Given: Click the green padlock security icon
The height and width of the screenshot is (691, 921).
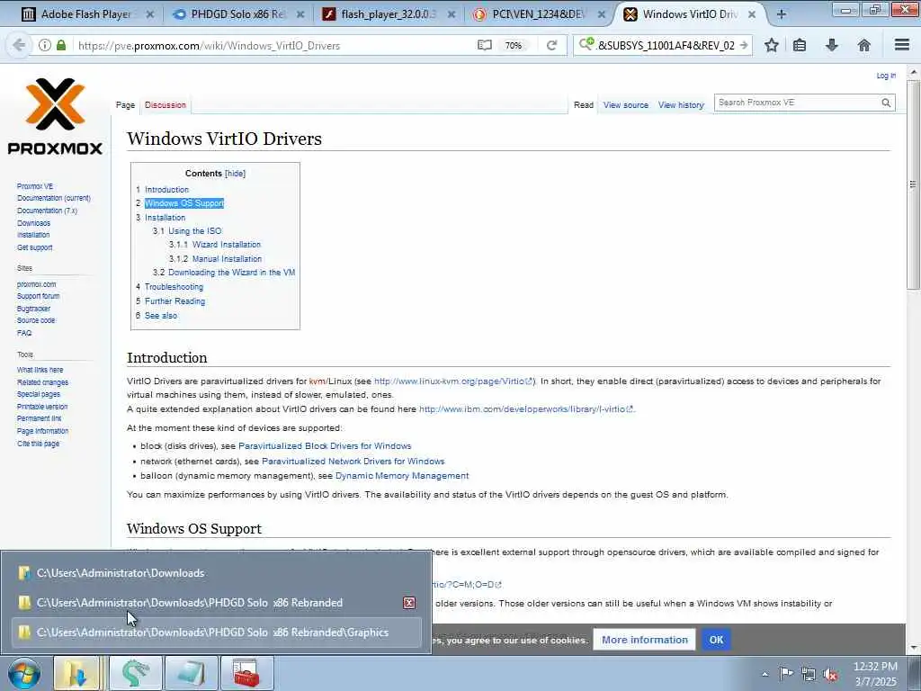Looking at the screenshot, I should pyautogui.click(x=61, y=45).
